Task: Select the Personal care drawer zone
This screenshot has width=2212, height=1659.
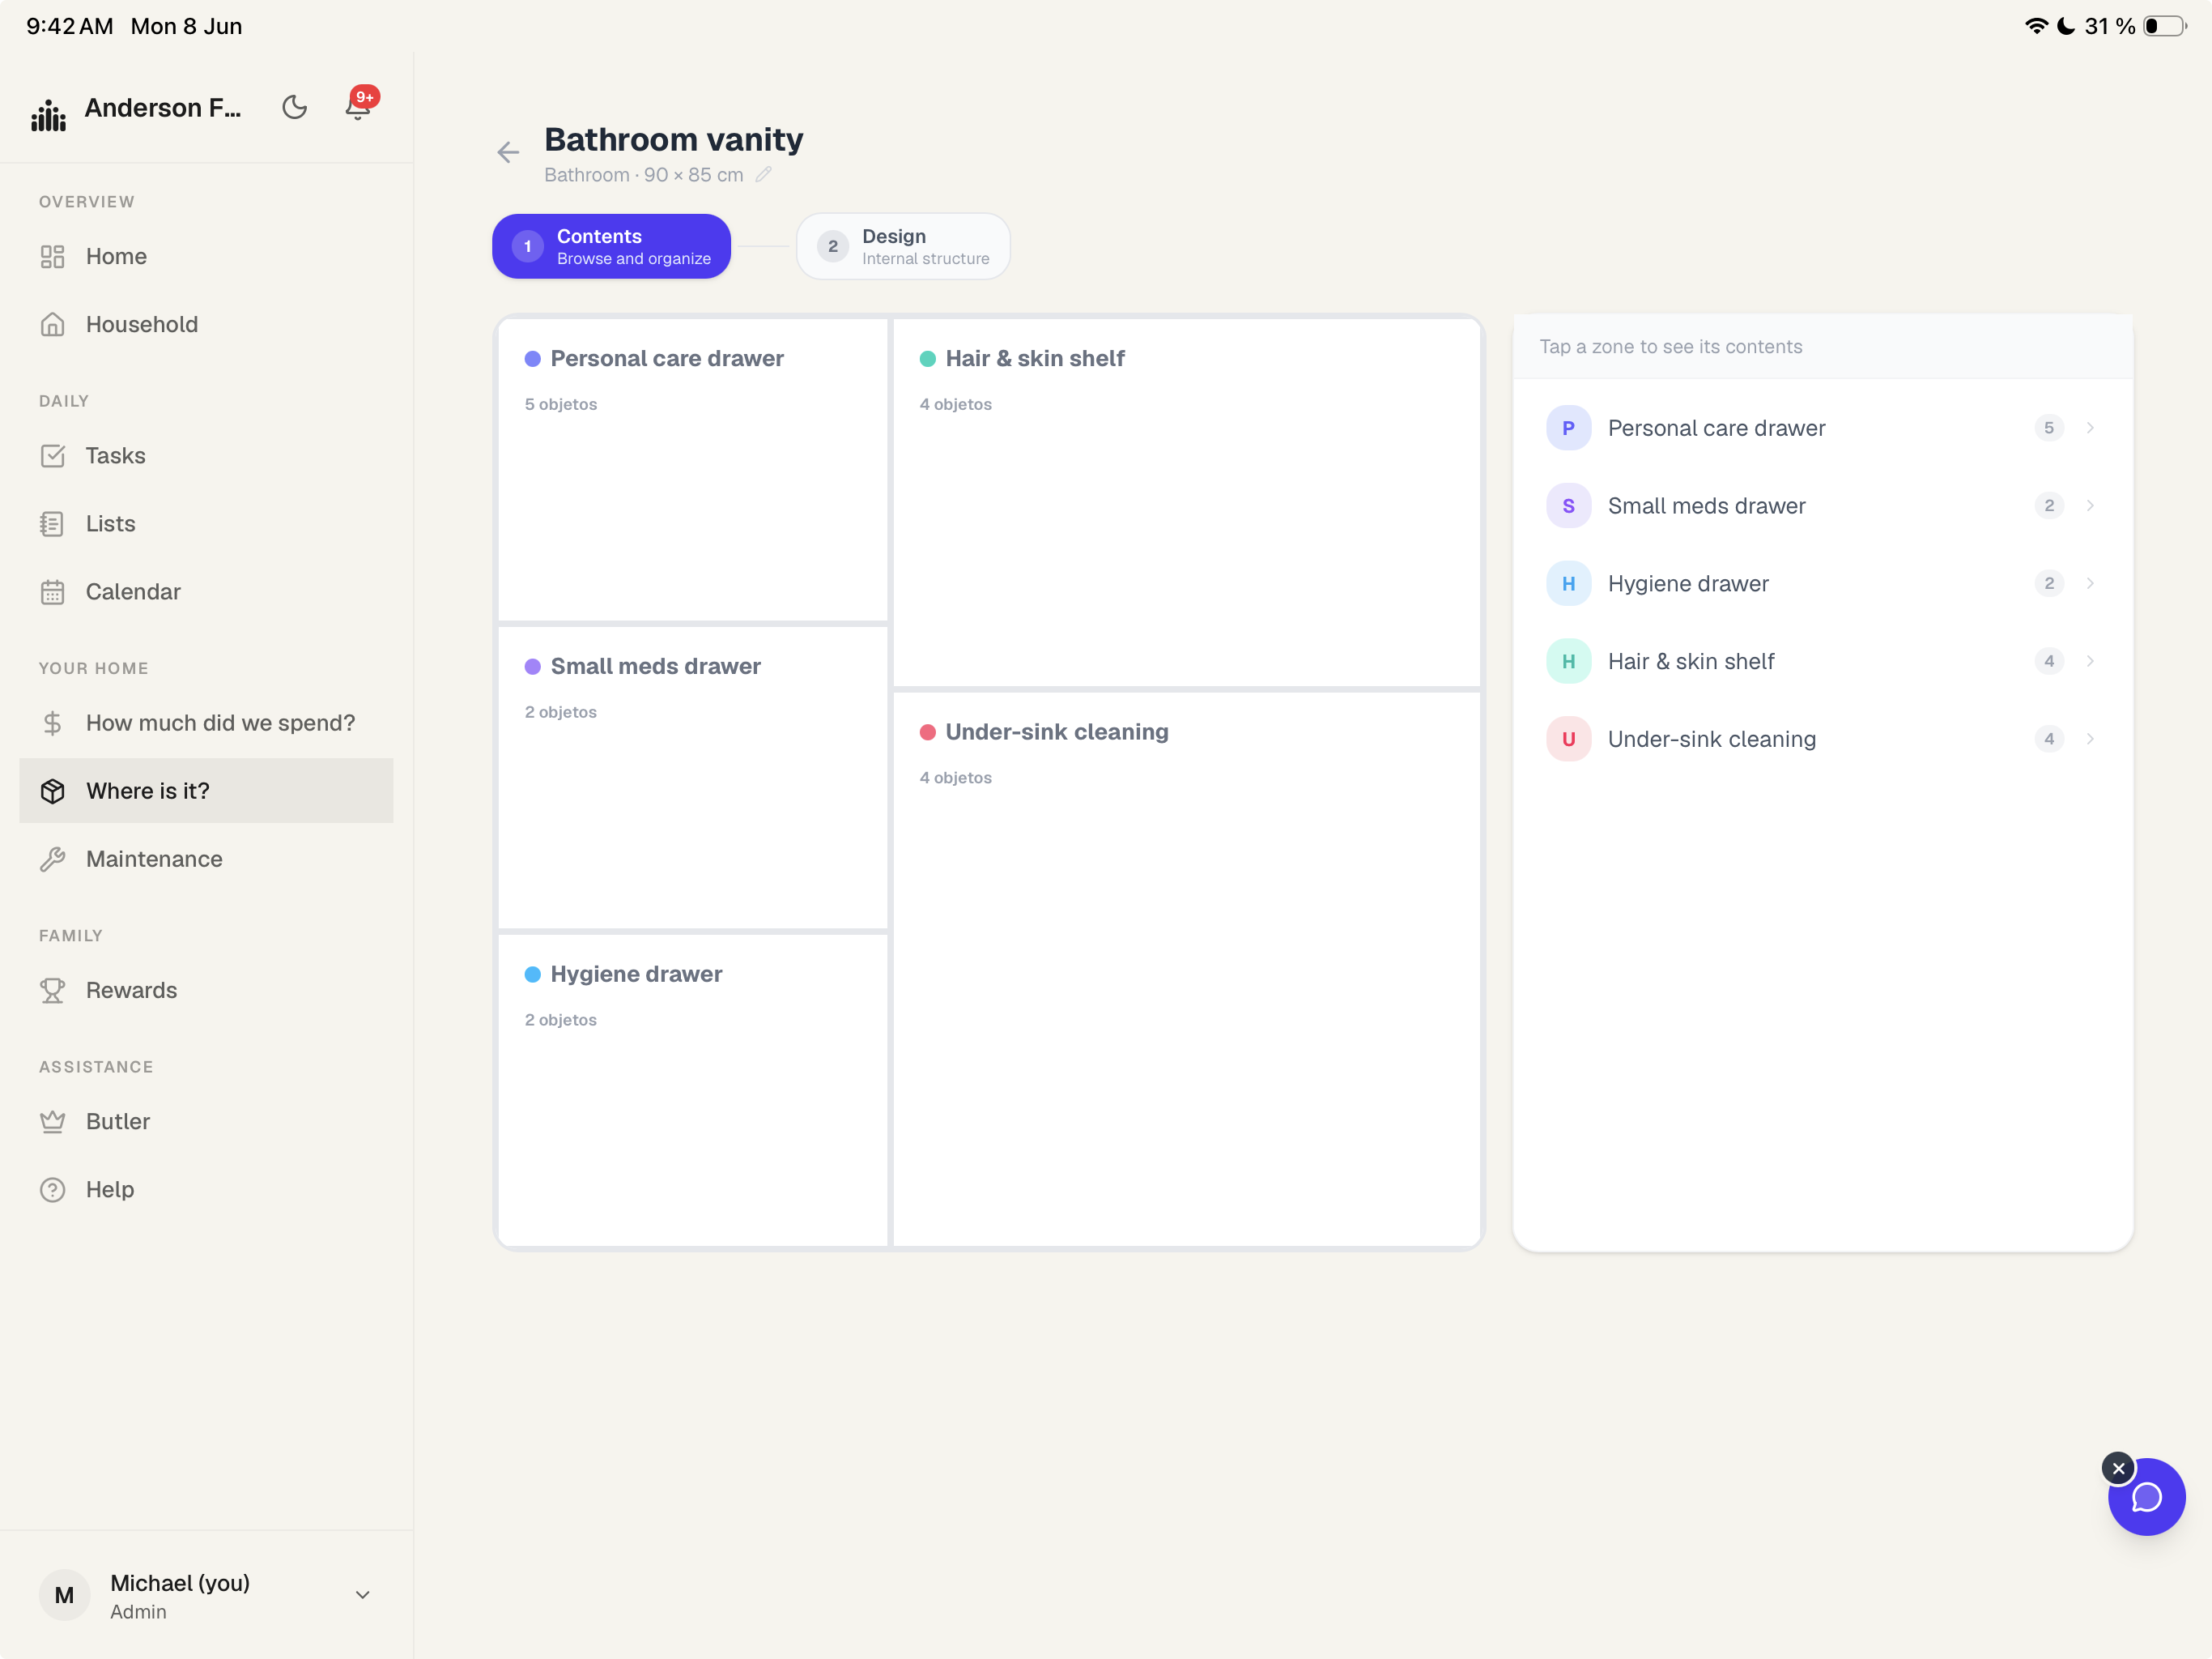Action: tap(693, 469)
